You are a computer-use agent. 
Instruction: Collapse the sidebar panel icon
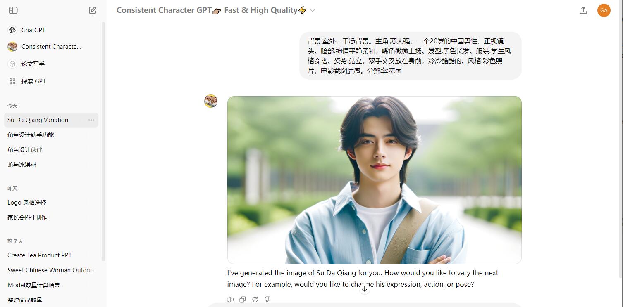[13, 10]
